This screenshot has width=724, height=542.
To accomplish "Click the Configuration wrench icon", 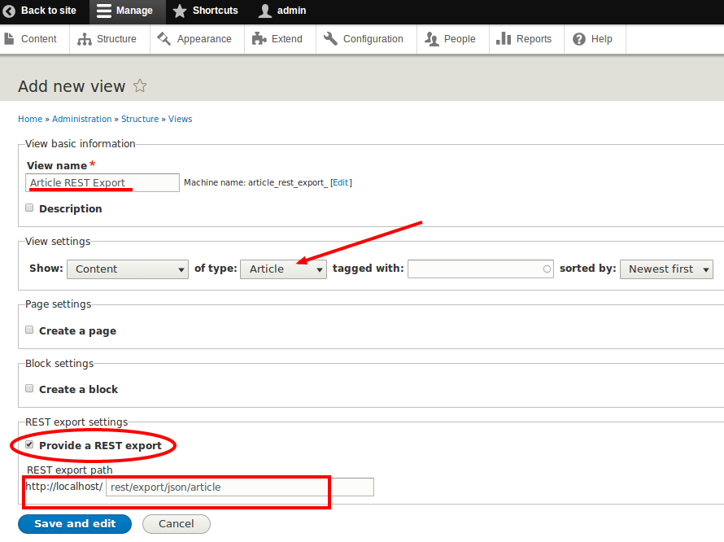I will point(330,39).
